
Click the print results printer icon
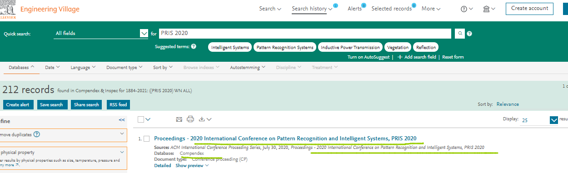(x=190, y=119)
